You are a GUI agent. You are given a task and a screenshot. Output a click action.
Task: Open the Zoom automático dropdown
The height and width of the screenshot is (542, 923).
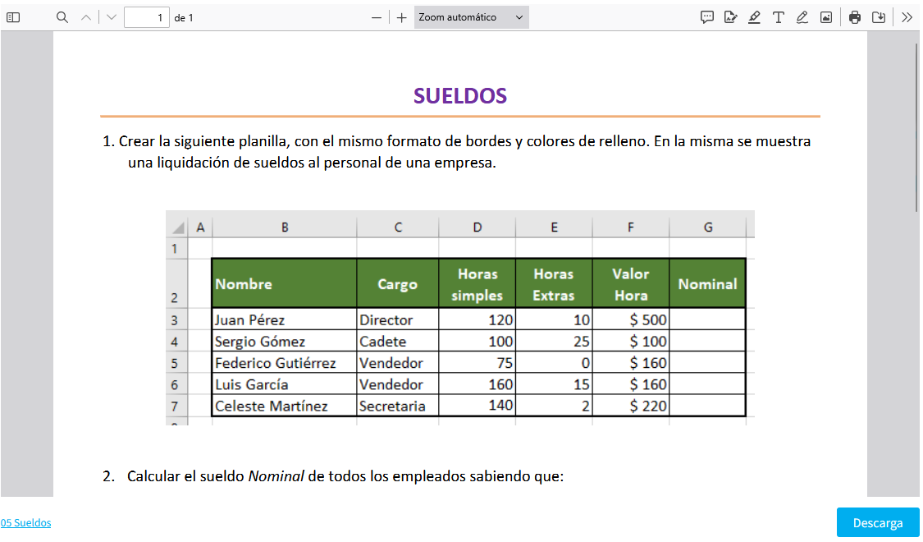pos(471,17)
